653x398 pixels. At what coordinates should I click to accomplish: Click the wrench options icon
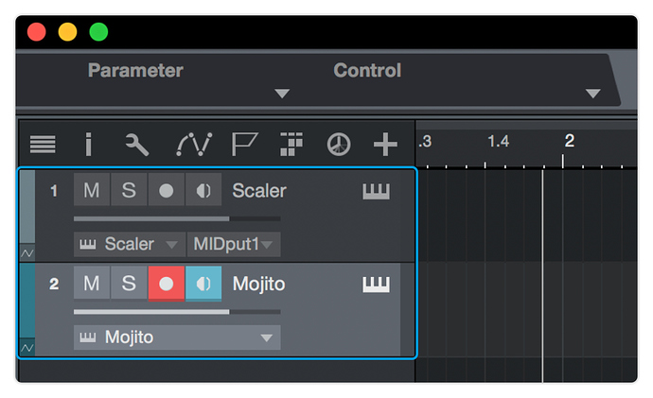[137, 145]
